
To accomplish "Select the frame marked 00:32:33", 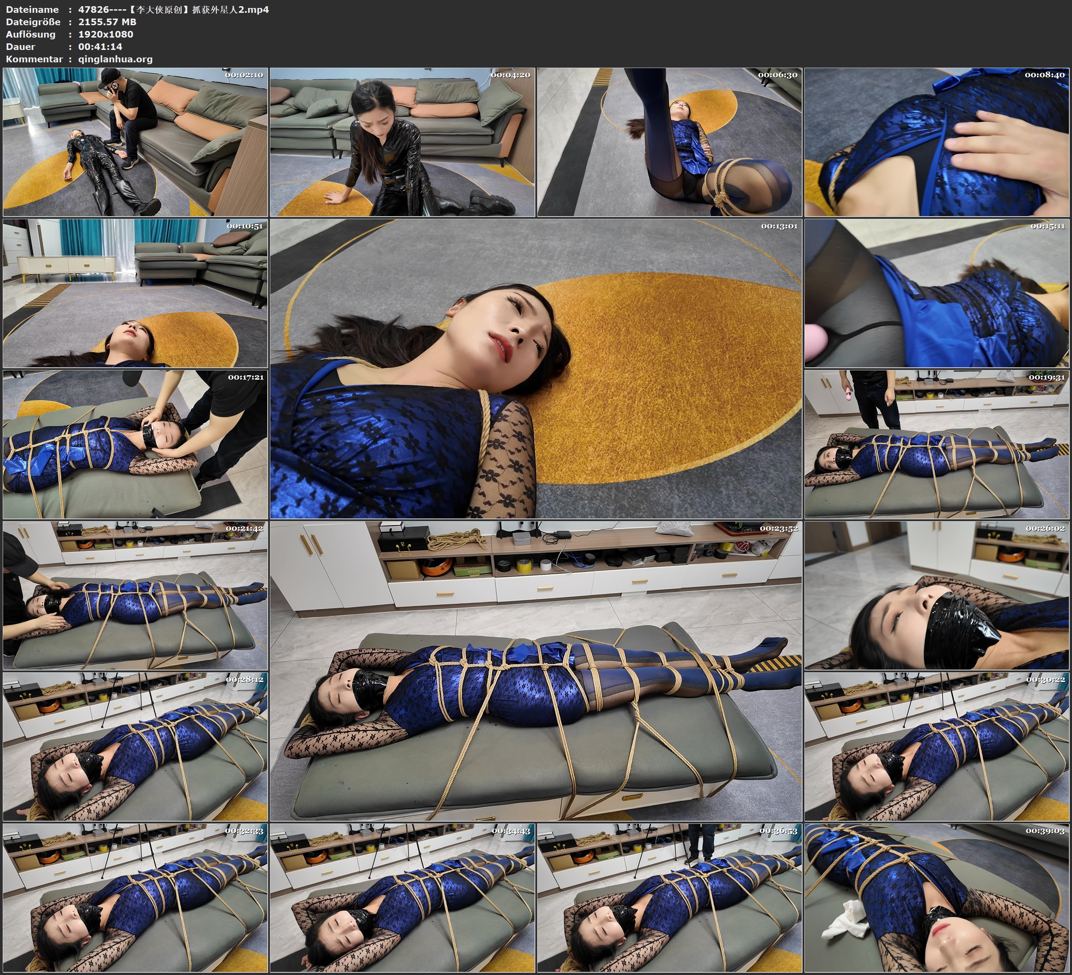I will [135, 898].
